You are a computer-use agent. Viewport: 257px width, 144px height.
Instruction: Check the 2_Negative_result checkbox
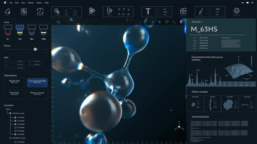(x=10, y=138)
